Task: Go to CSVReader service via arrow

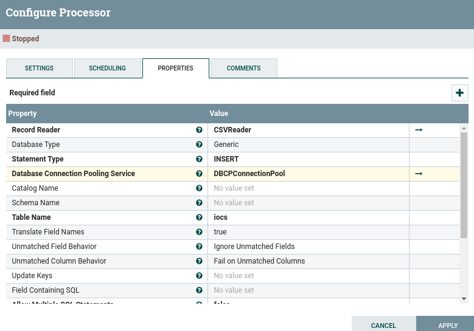Action: (x=419, y=130)
